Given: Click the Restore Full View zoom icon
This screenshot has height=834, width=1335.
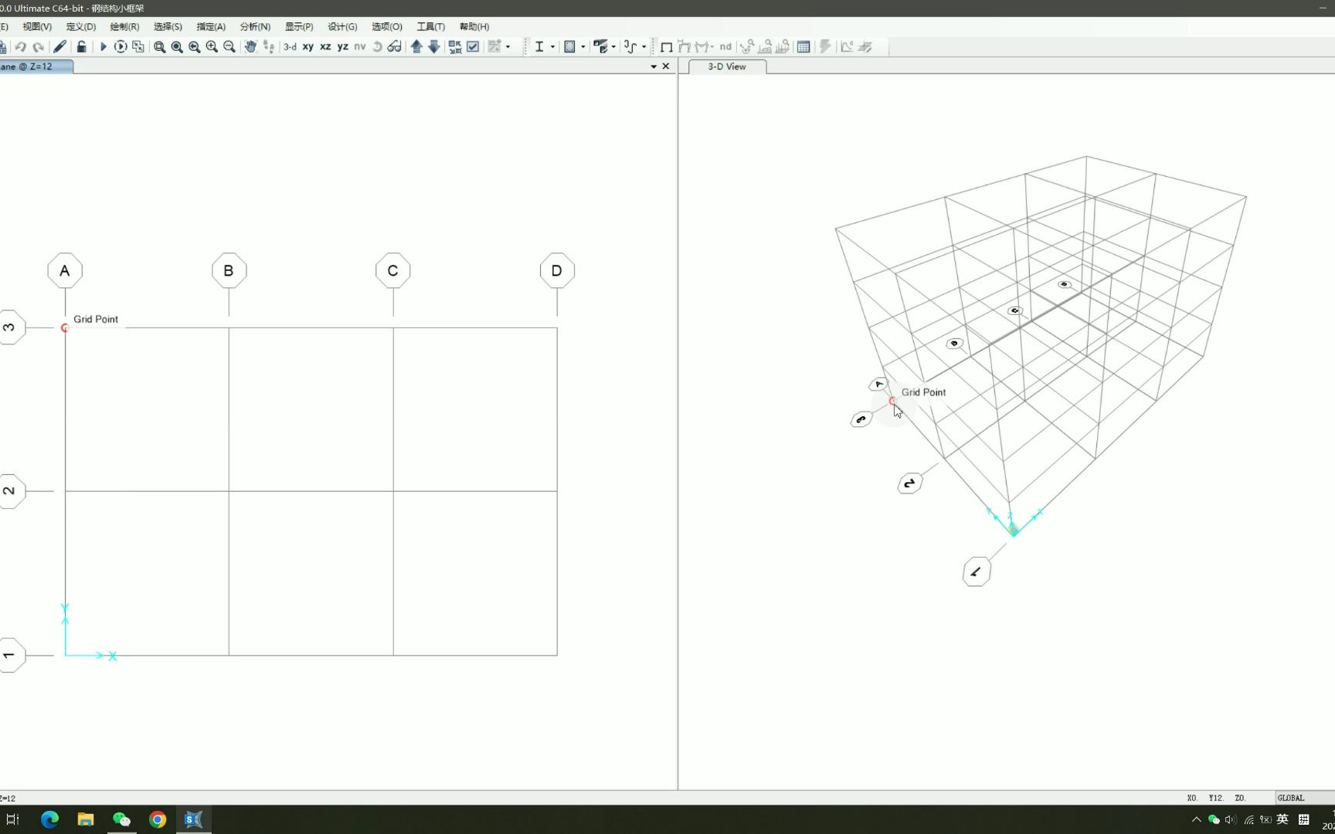Looking at the screenshot, I should pos(177,47).
